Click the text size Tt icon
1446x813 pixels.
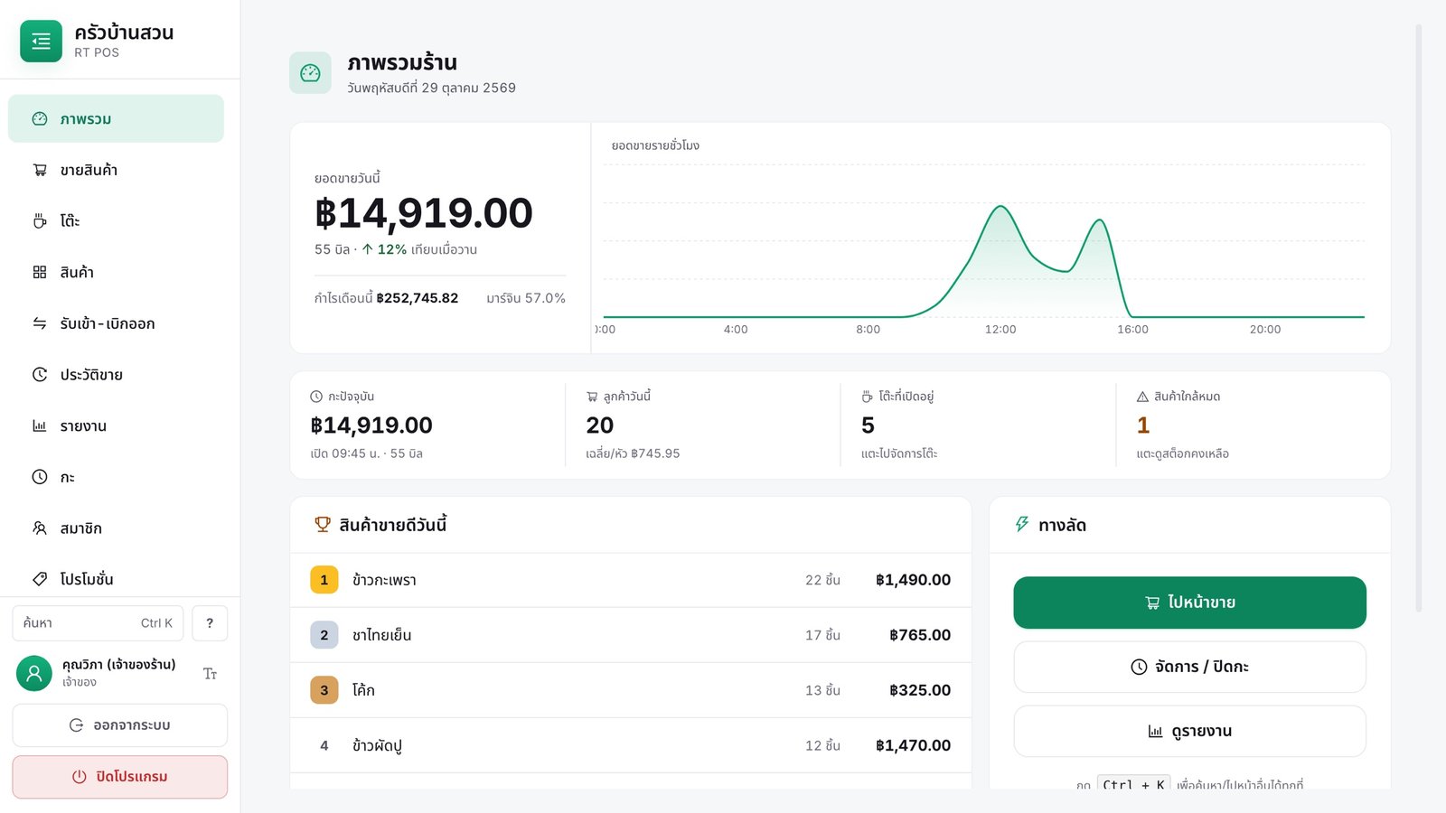[x=210, y=674]
